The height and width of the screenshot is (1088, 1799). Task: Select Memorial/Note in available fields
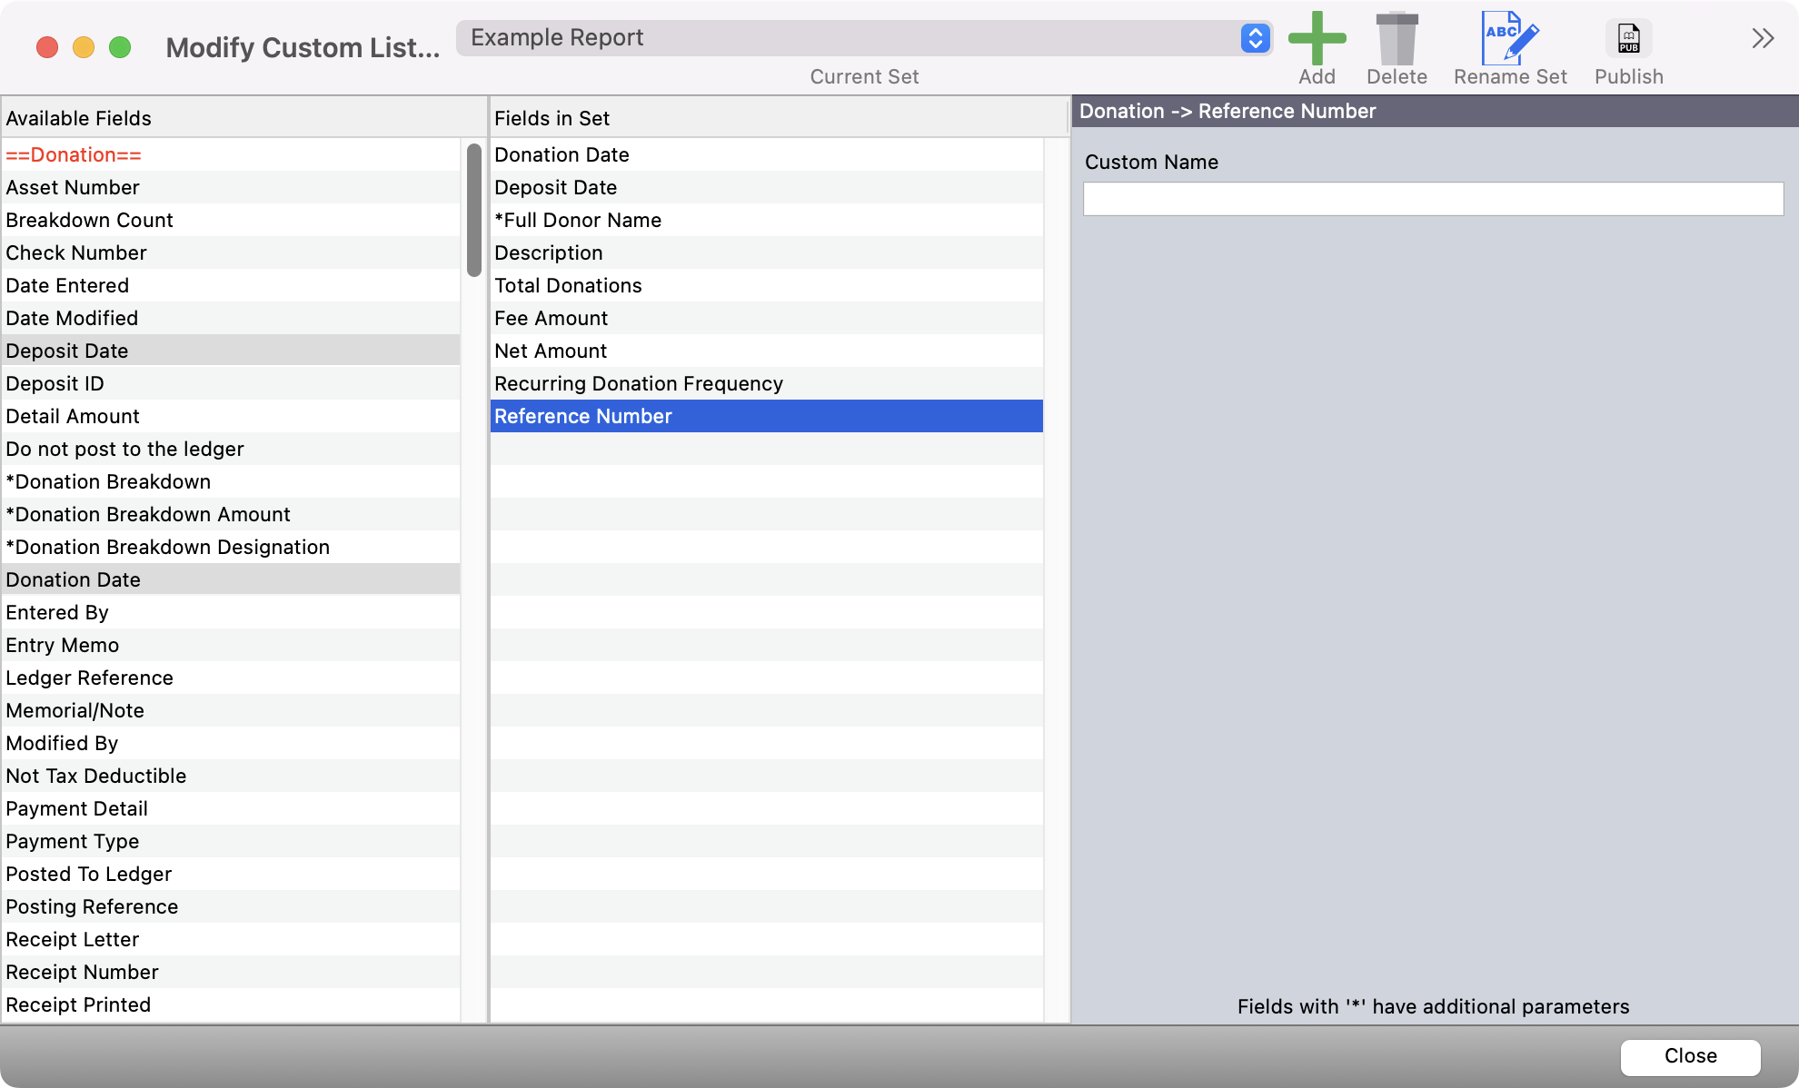click(75, 710)
